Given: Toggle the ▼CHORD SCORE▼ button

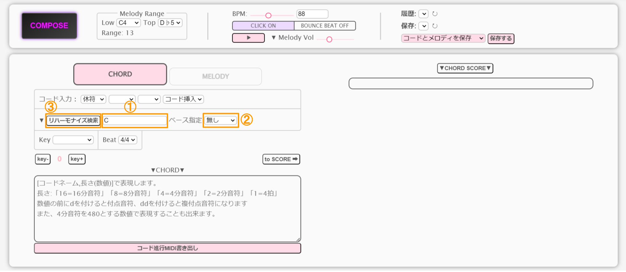Looking at the screenshot, I should (465, 68).
